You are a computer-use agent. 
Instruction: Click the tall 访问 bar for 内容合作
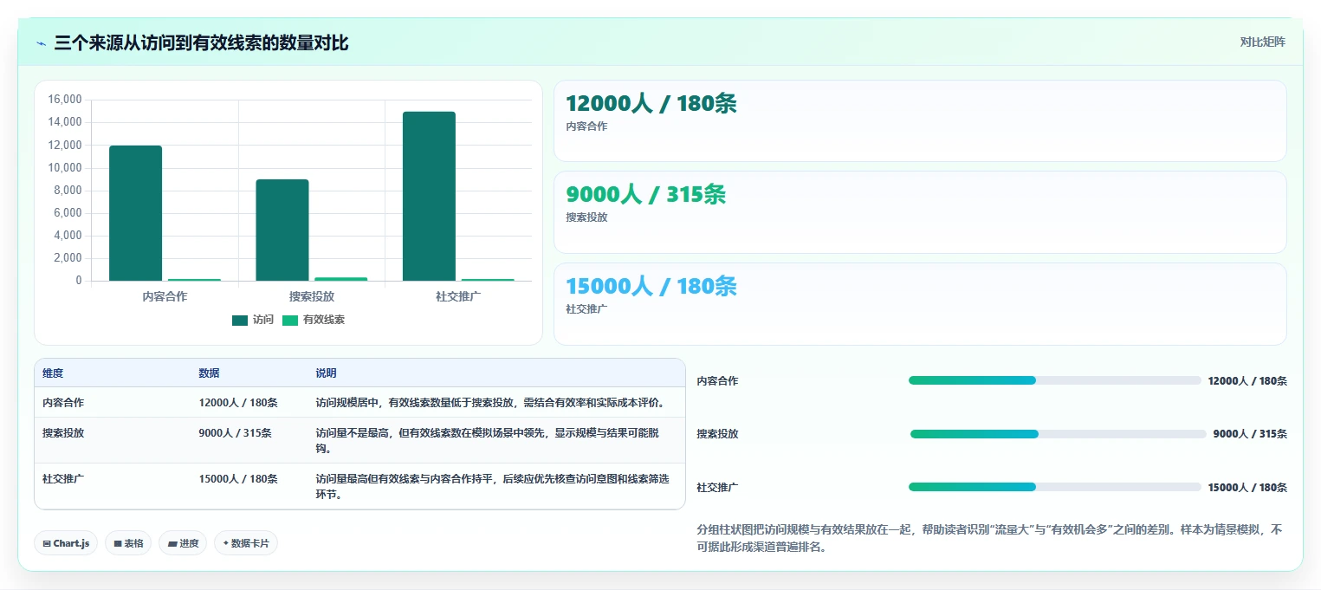pos(135,213)
